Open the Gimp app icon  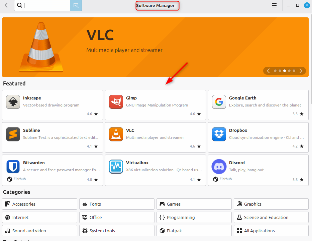click(116, 102)
